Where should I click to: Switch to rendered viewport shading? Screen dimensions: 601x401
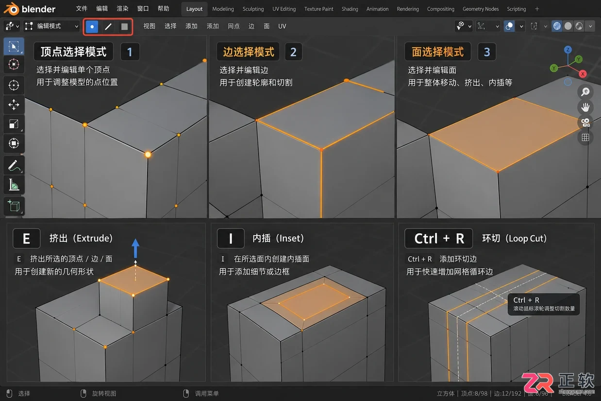579,26
